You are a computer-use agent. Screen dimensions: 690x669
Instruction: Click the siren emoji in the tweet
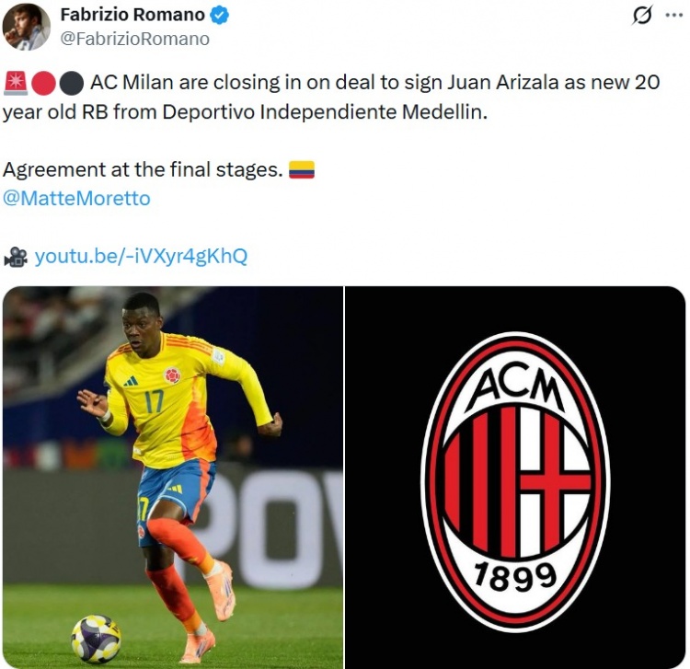coord(16,83)
